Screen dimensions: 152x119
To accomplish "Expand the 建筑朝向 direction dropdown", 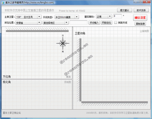I will [x=104, y=16].
